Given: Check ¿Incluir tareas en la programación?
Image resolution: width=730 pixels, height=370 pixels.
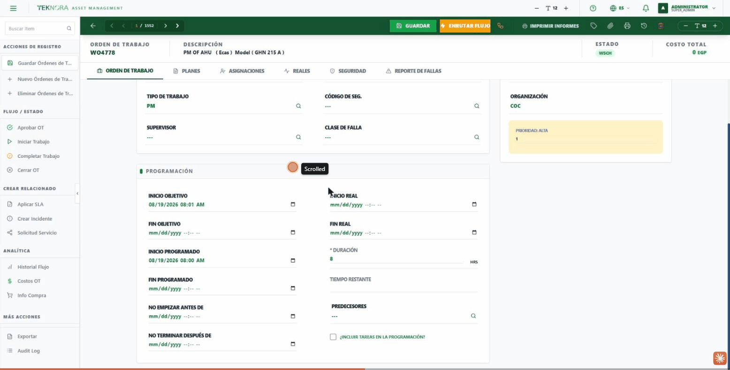Looking at the screenshot, I should click(x=333, y=337).
